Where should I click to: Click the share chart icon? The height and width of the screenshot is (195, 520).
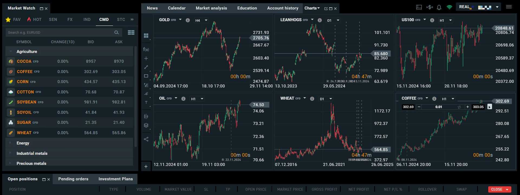coord(146,139)
